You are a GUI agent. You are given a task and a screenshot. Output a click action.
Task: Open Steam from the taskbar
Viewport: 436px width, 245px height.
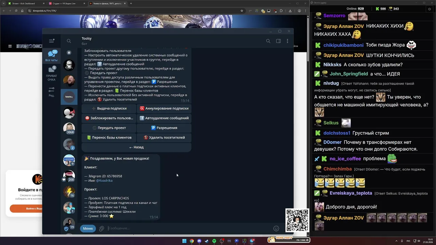pos(207,241)
